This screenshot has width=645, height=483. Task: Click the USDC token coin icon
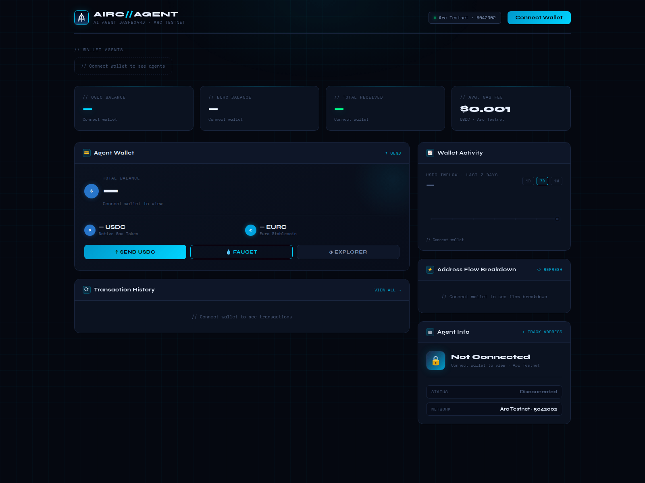(90, 230)
